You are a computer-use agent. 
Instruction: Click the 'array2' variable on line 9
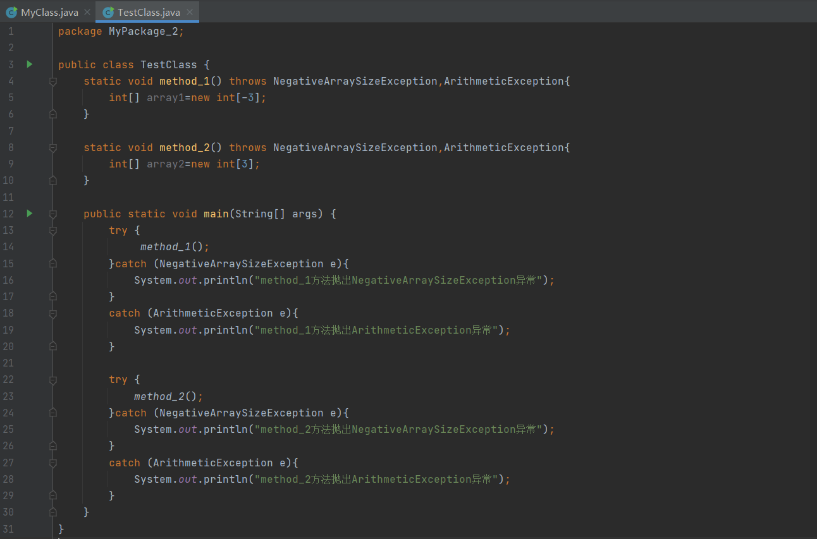click(166, 164)
